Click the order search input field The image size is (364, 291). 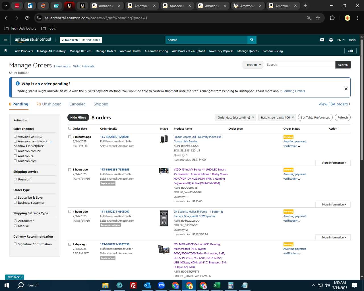pyautogui.click(x=300, y=65)
